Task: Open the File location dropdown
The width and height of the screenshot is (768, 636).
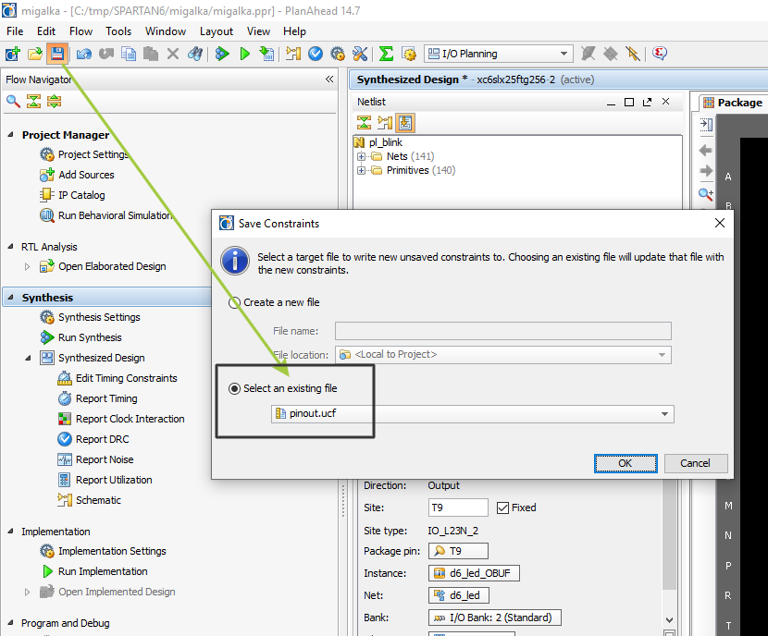Action: pos(662,355)
